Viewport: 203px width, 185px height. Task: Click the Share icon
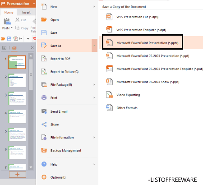tap(44, 124)
